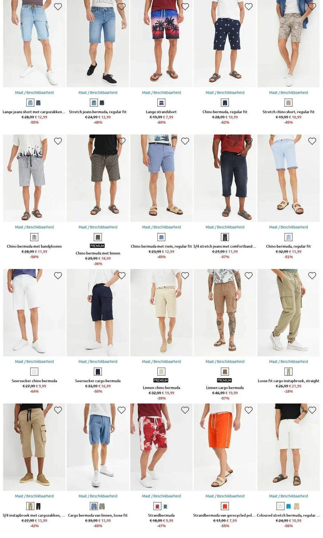Click heart icon on striped Chino bermuda met bandplooien
This screenshot has height=538, width=323.
[58, 141]
